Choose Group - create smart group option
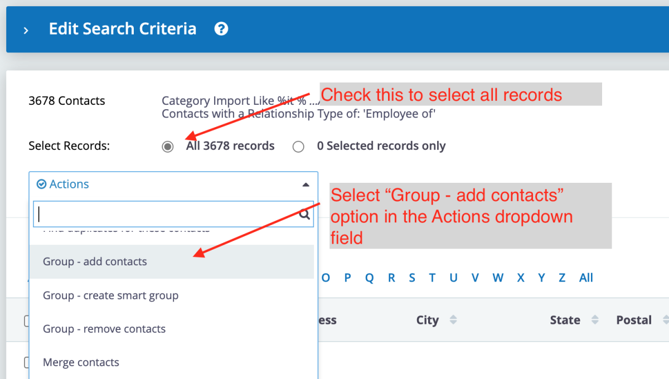The height and width of the screenshot is (379, 669). [110, 295]
